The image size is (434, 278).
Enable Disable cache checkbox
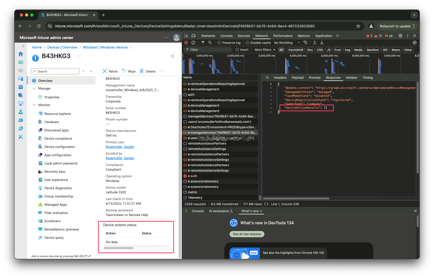click(247, 43)
